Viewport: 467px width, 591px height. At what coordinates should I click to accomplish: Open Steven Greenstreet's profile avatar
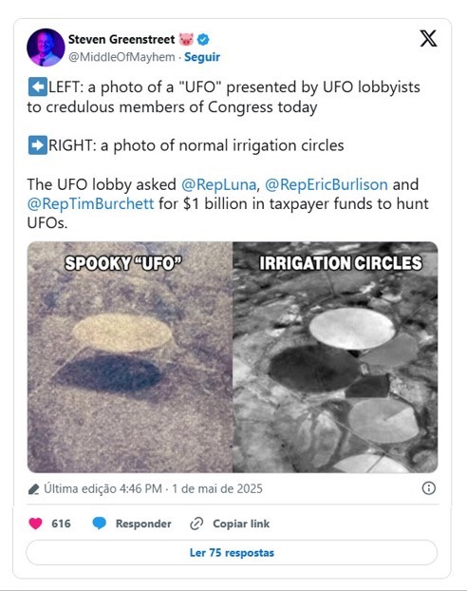[46, 48]
